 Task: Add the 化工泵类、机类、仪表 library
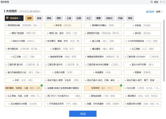(23, 96)
